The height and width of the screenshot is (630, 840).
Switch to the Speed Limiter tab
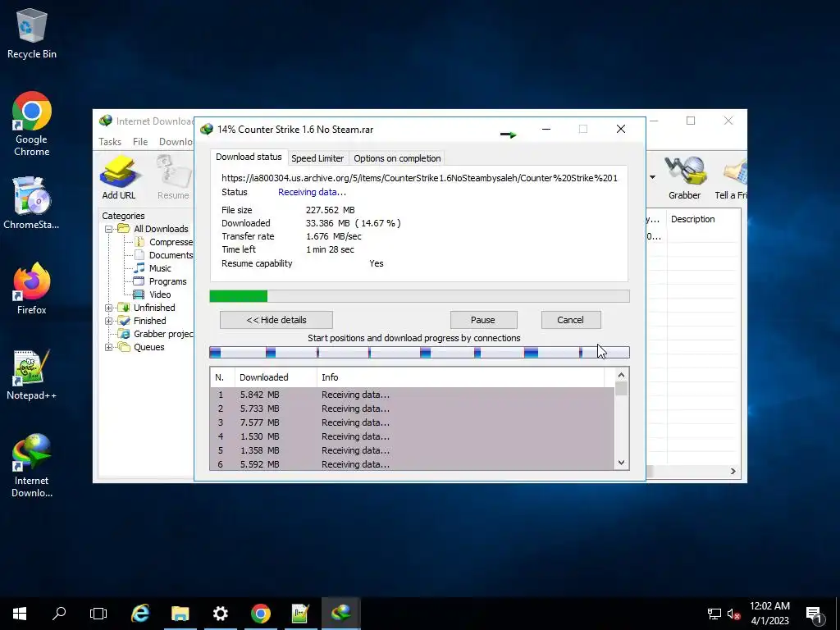click(317, 158)
